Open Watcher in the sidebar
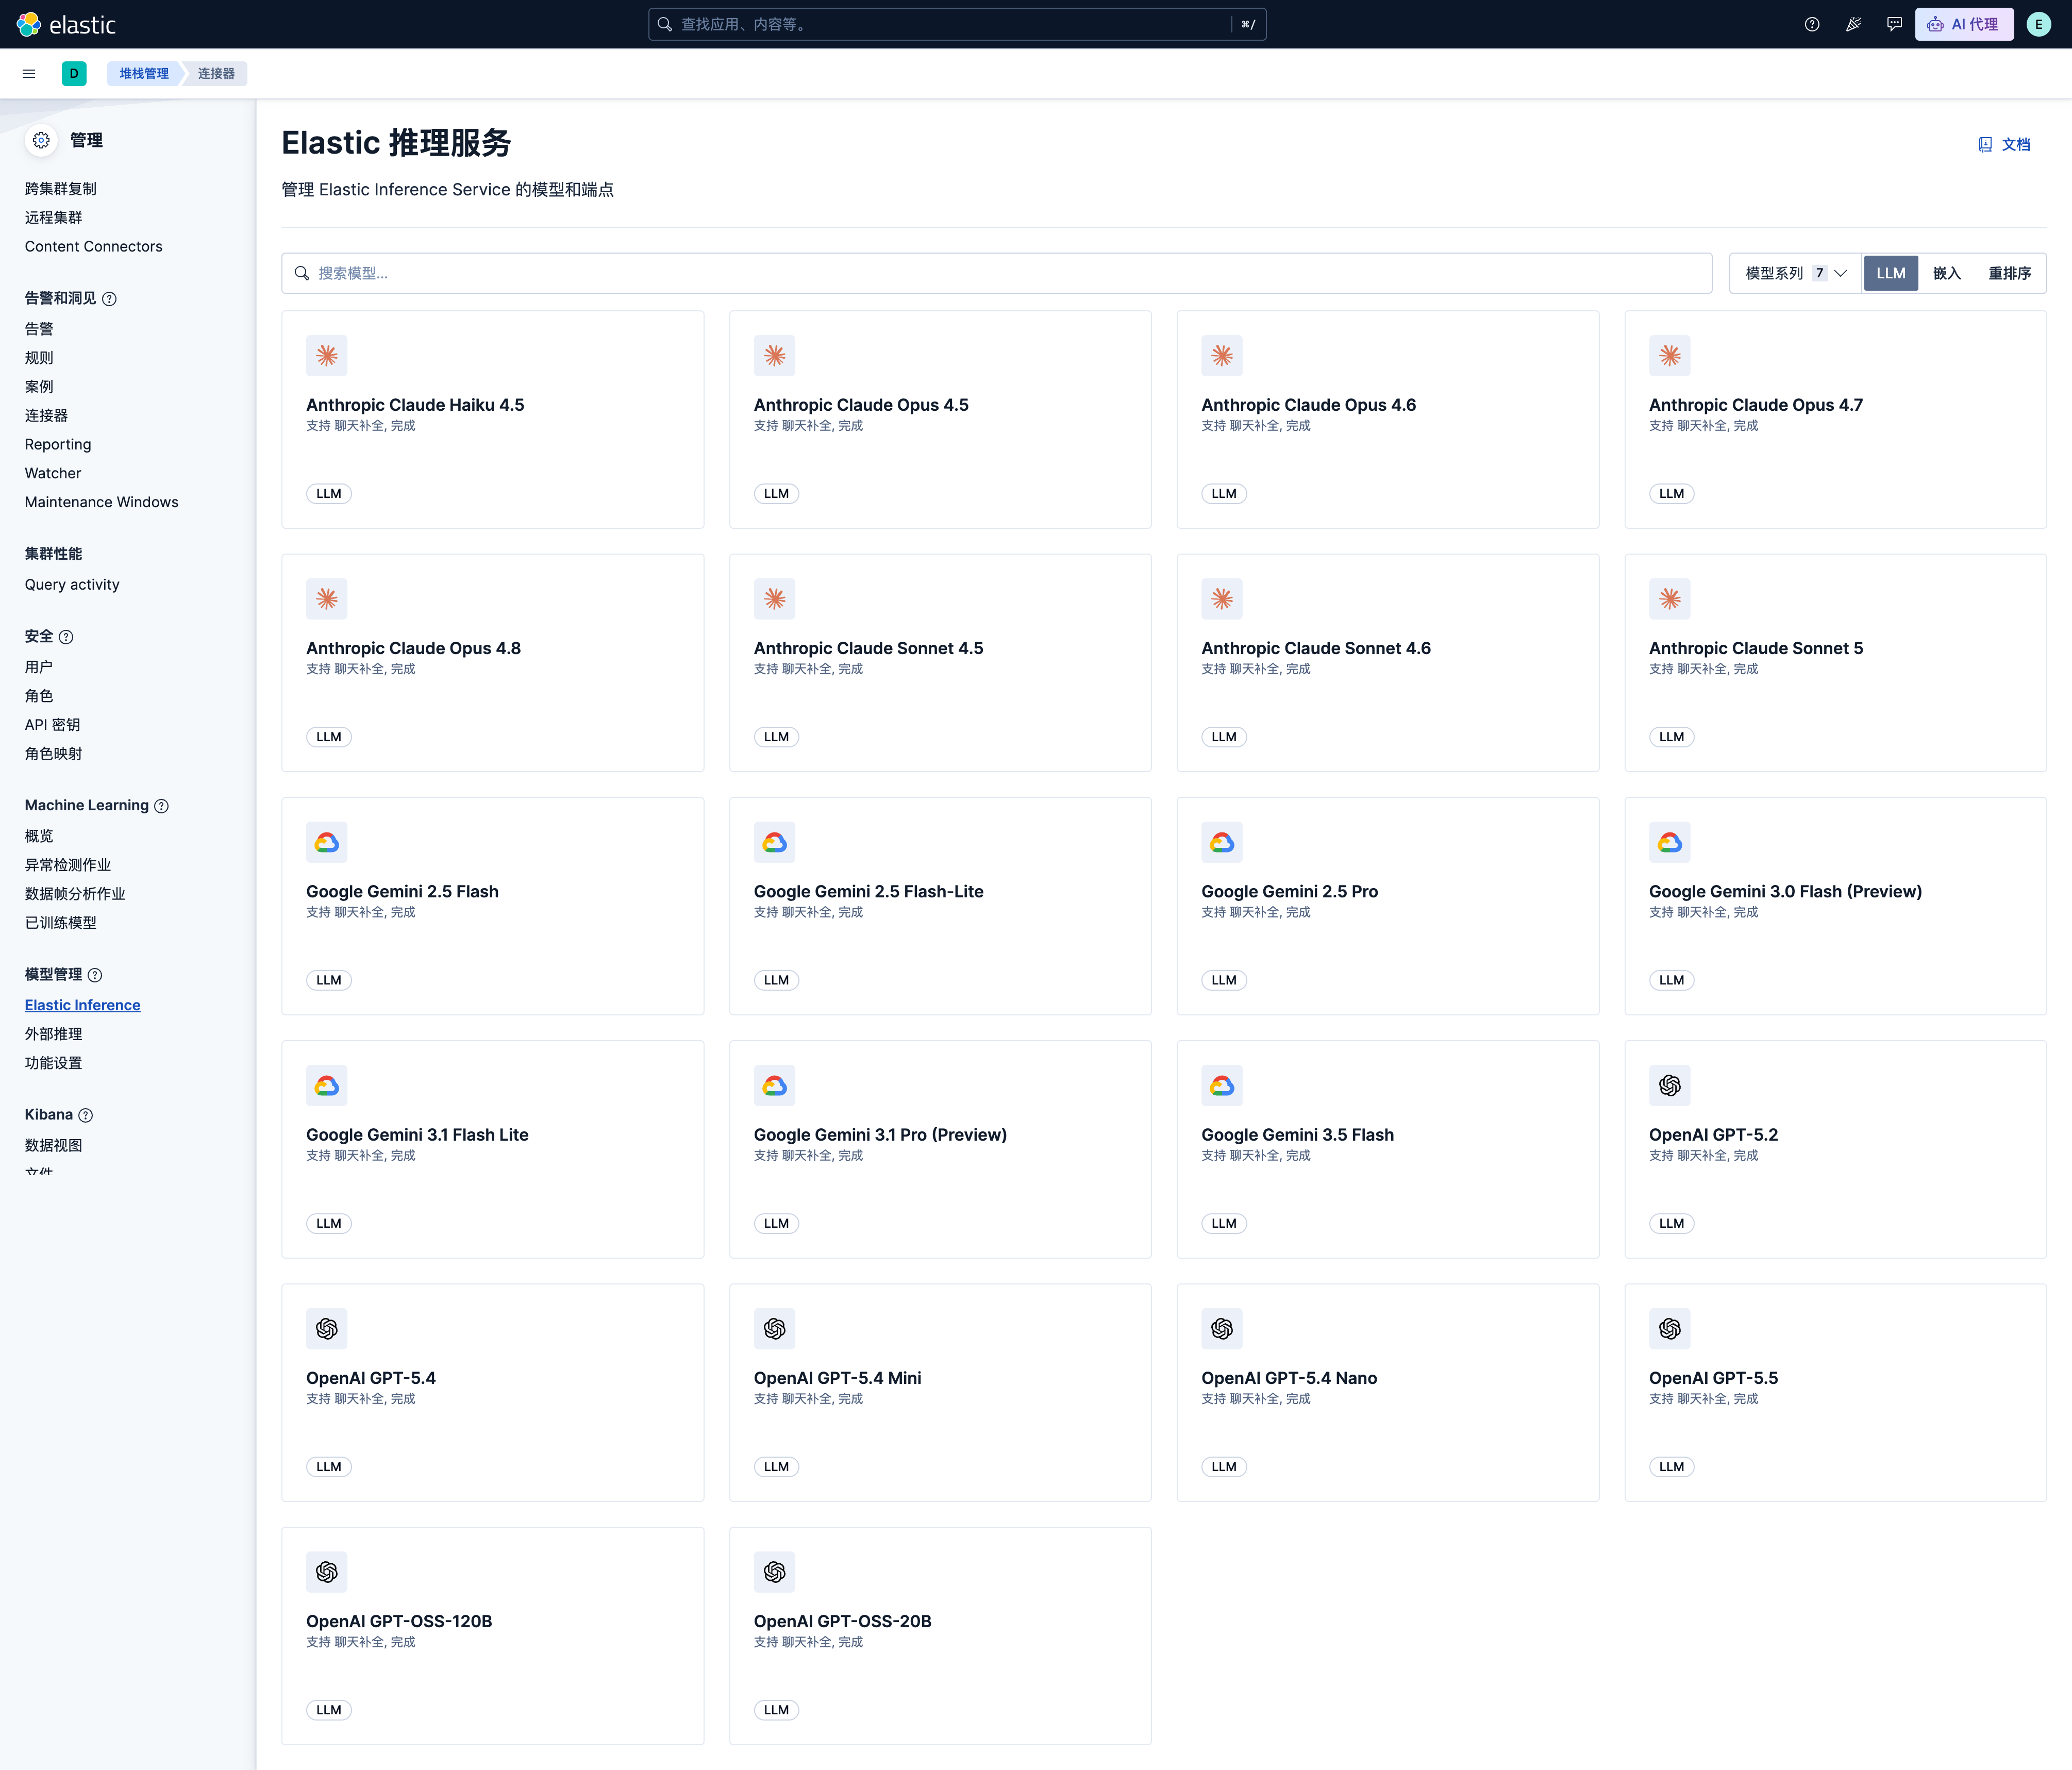The height and width of the screenshot is (1770, 2072). point(53,473)
